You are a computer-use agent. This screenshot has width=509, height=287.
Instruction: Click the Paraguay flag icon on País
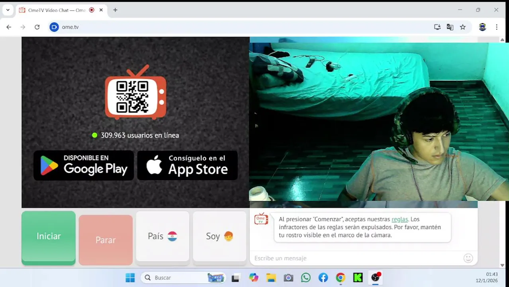tap(172, 236)
